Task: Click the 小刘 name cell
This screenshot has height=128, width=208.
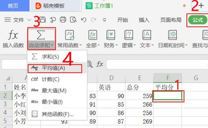Action: tap(20, 113)
